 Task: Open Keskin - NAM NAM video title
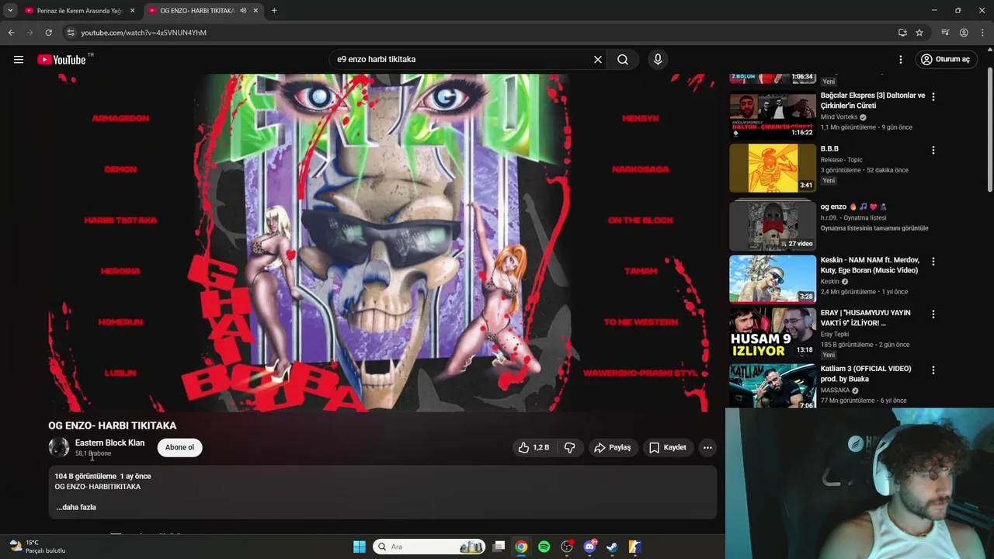(x=870, y=265)
